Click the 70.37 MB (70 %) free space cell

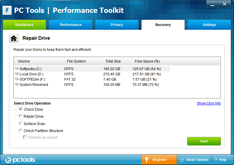[x=146, y=84]
